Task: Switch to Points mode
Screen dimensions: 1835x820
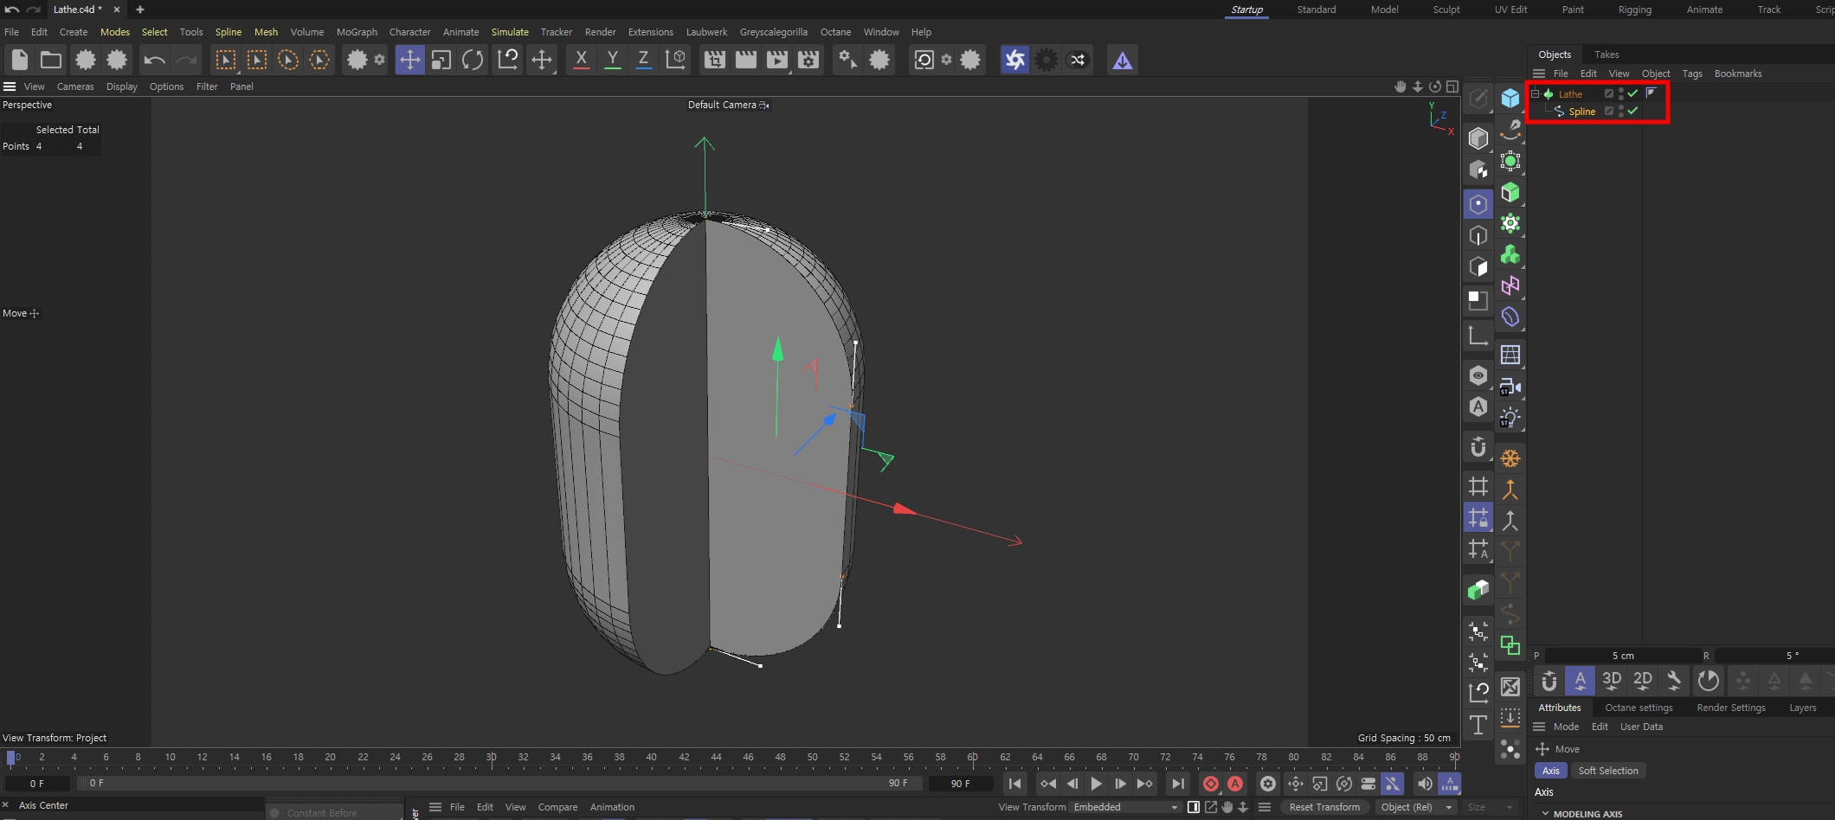Action: (1478, 204)
